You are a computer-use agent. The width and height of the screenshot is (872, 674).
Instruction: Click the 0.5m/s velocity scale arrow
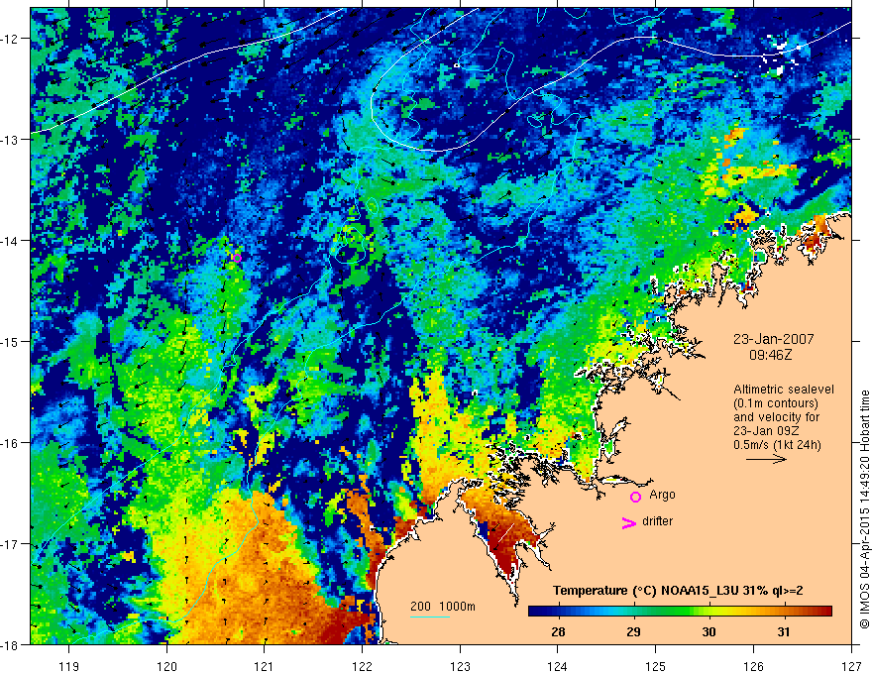click(766, 459)
